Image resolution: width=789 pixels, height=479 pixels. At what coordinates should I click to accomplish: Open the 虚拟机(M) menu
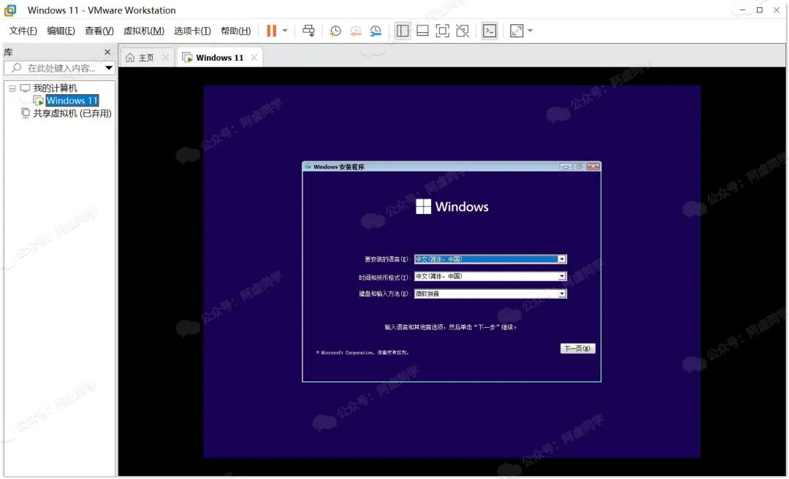pyautogui.click(x=144, y=31)
